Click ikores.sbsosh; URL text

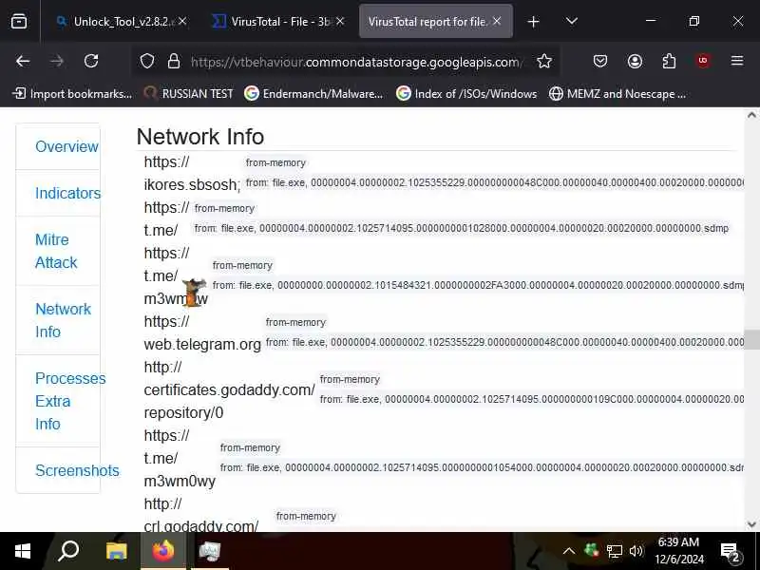point(192,184)
